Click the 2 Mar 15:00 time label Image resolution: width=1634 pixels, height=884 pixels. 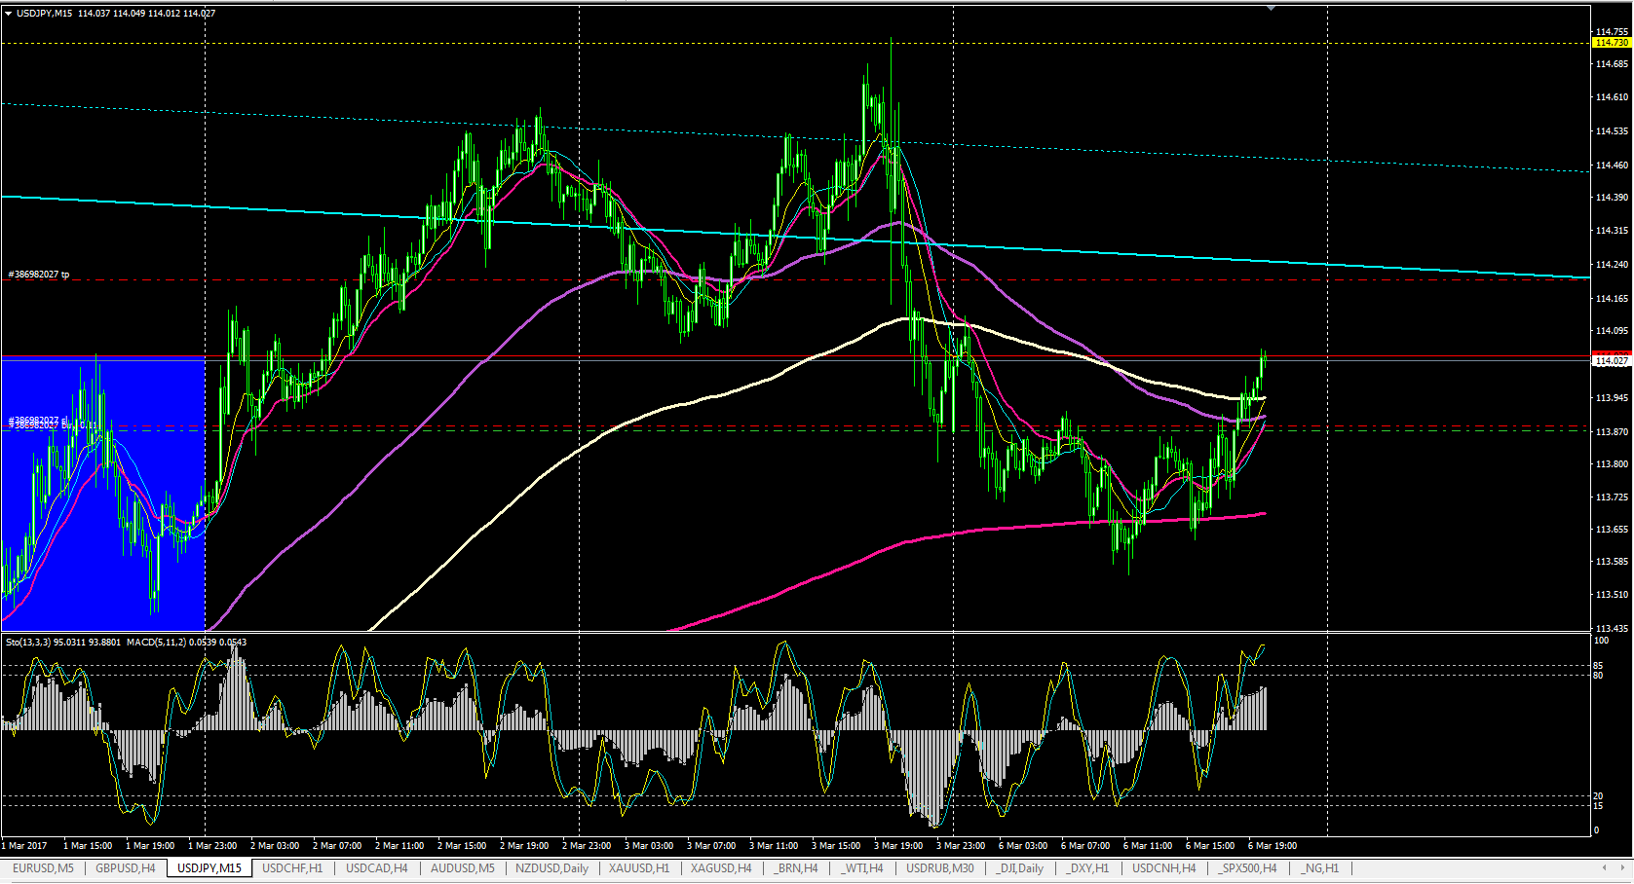coord(462,846)
